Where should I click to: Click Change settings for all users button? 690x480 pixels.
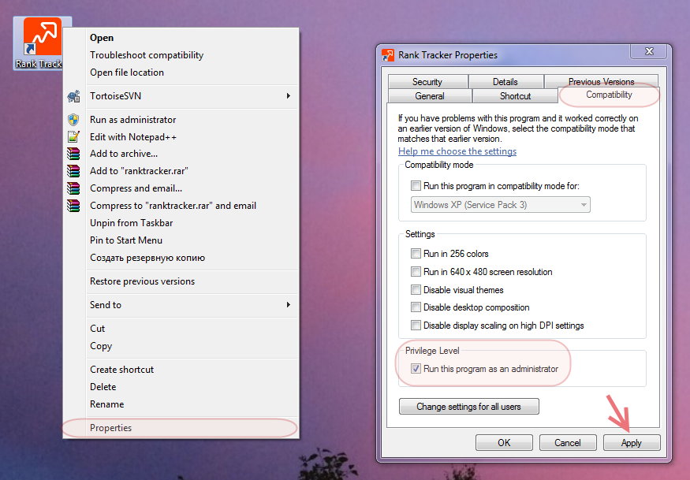(x=468, y=407)
